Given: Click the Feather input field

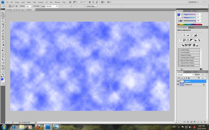Looking at the screenshot, I should tap(28, 6).
